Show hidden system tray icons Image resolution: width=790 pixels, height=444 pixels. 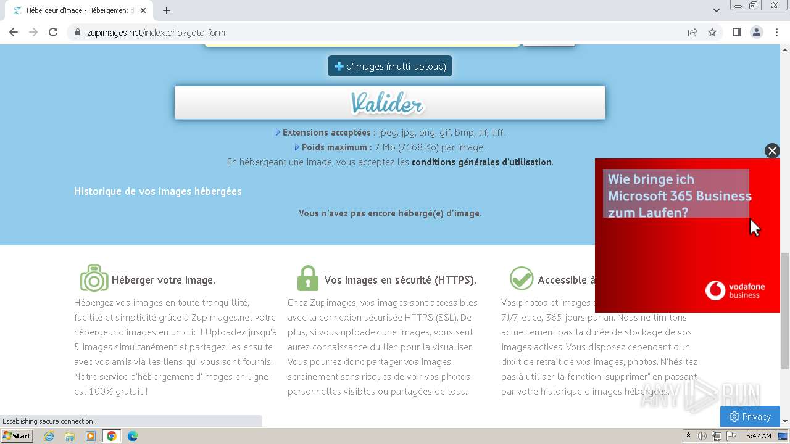[688, 436]
